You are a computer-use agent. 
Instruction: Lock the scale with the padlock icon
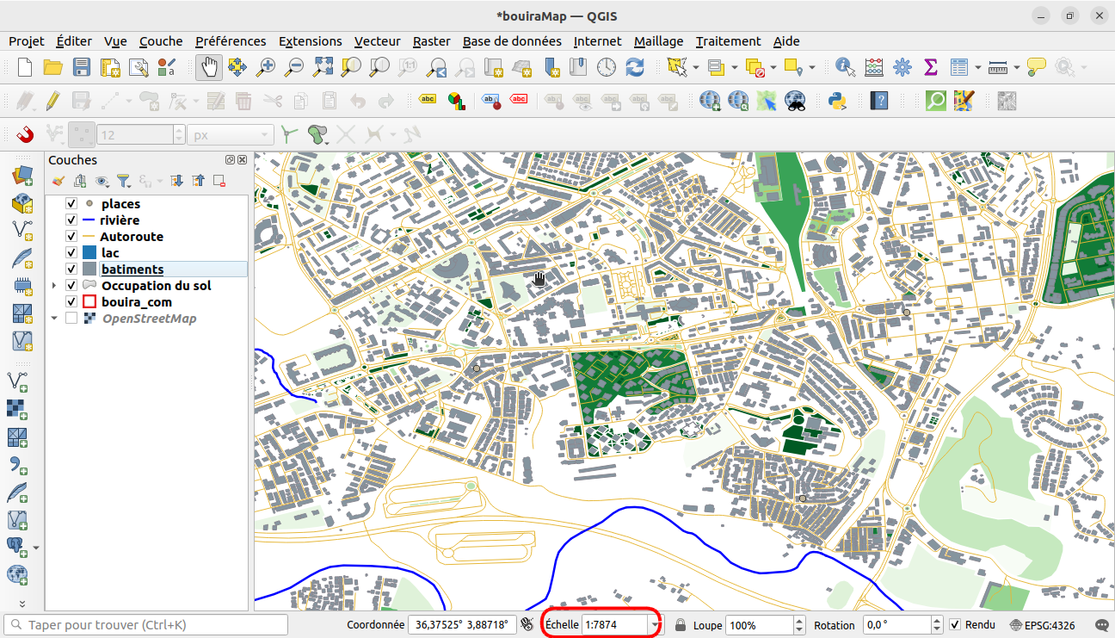[681, 625]
